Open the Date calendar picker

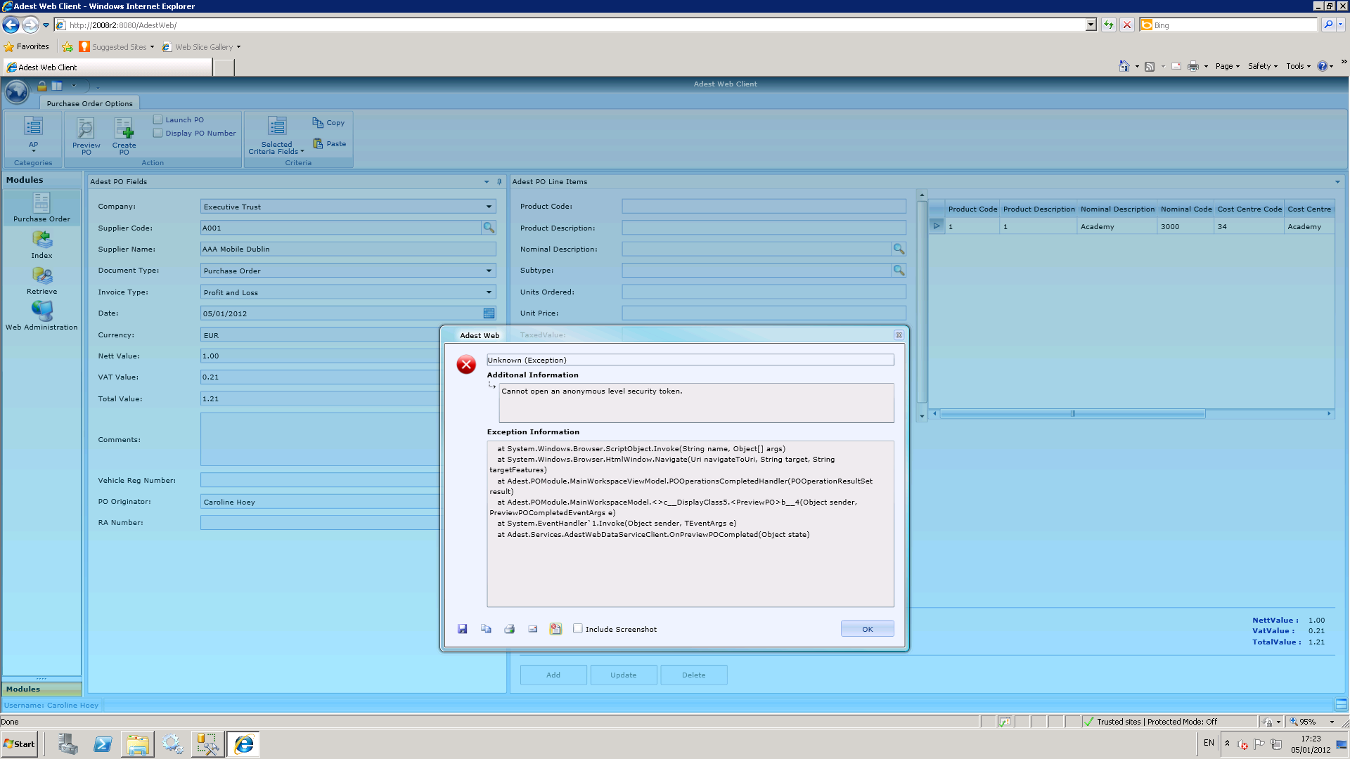coord(489,313)
